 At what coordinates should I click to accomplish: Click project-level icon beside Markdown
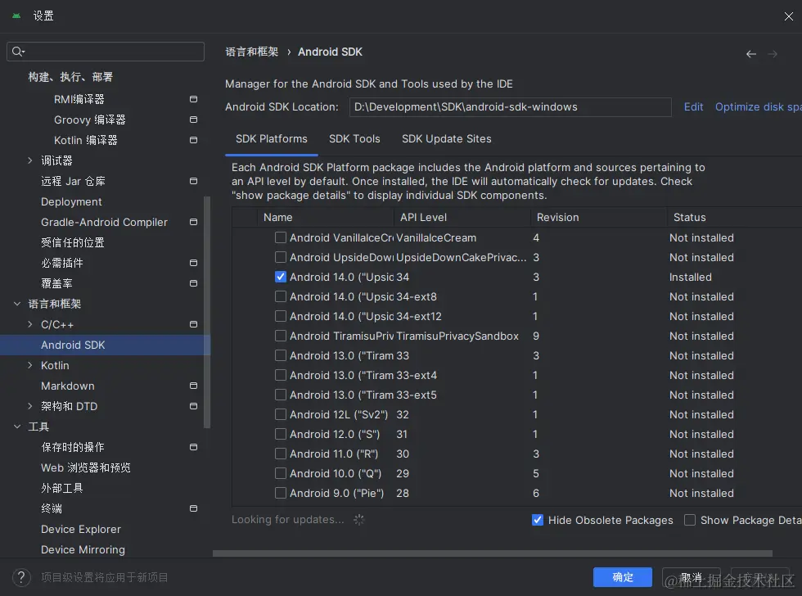(x=193, y=386)
